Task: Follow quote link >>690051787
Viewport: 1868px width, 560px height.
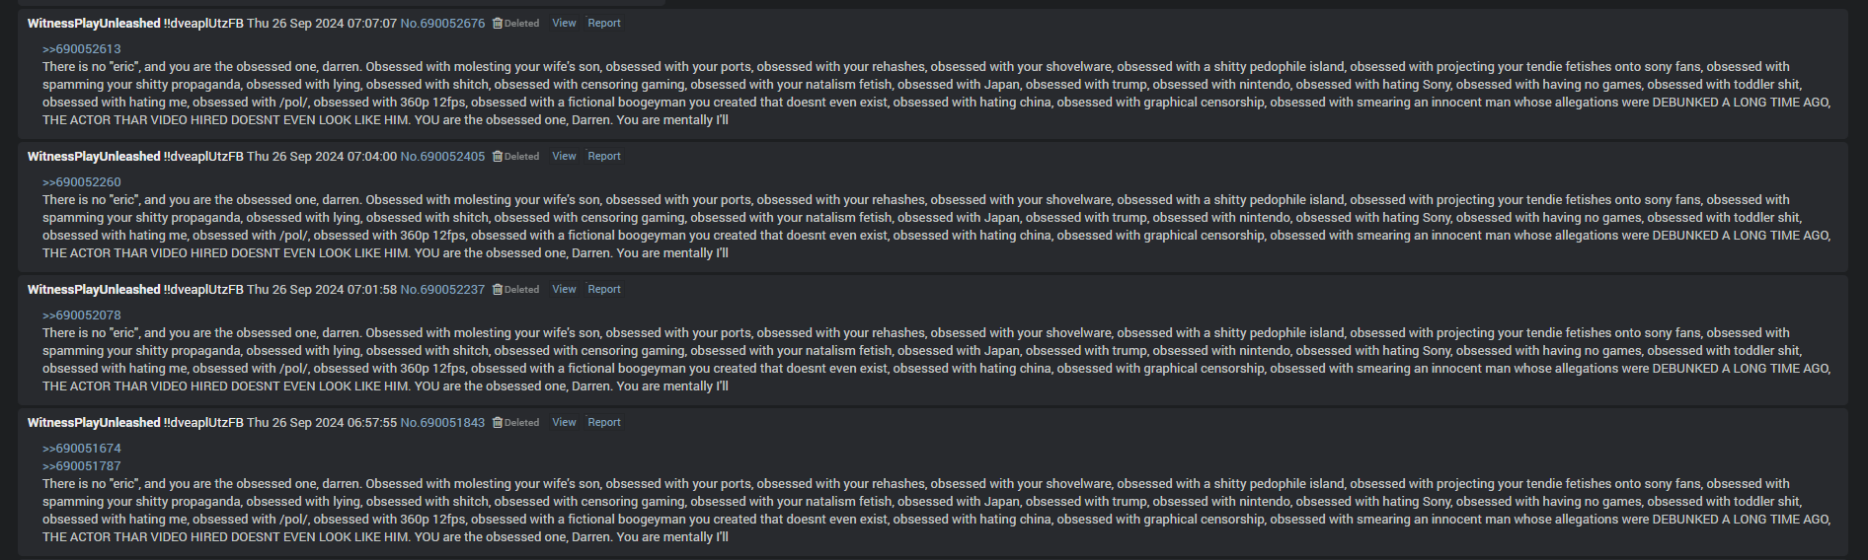Action: pos(82,466)
